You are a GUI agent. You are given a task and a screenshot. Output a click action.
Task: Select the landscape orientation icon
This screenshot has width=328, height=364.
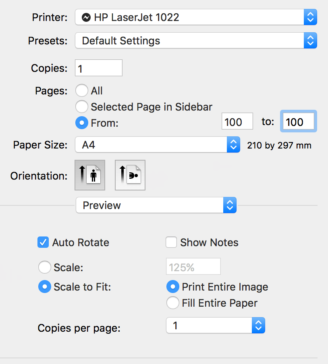click(130, 175)
